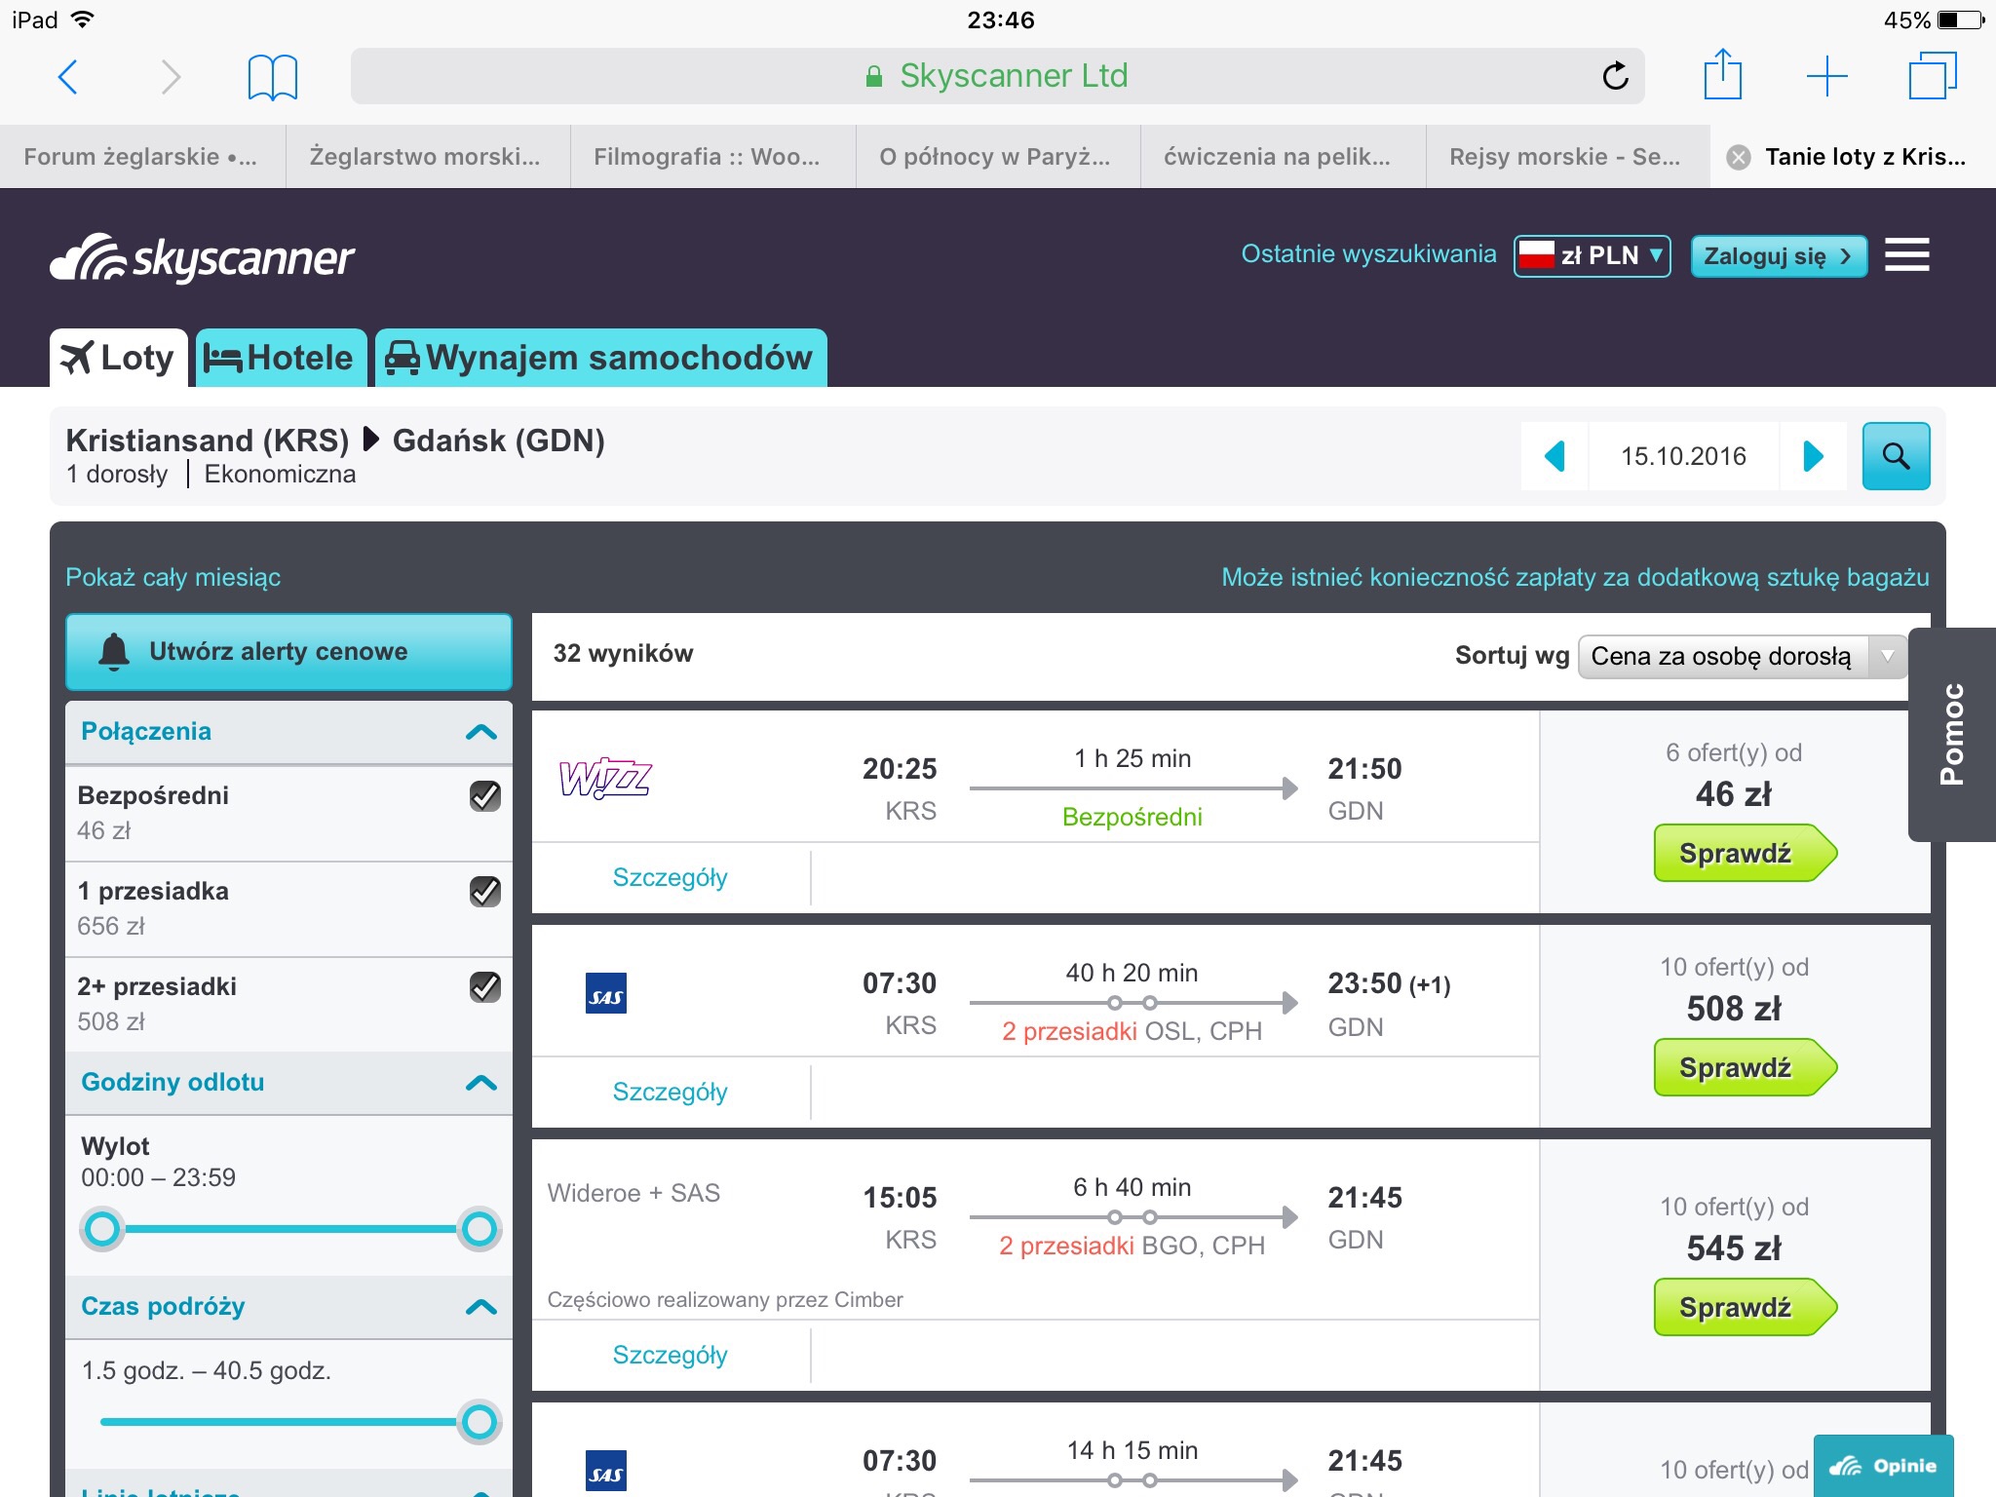The image size is (1996, 1497).
Task: Tap the Safari forward arrow
Action: [x=171, y=76]
